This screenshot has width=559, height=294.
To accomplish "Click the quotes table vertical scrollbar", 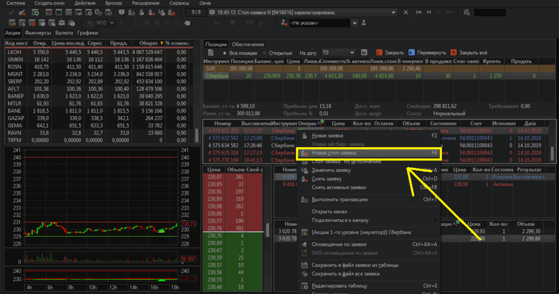I will (x=197, y=135).
